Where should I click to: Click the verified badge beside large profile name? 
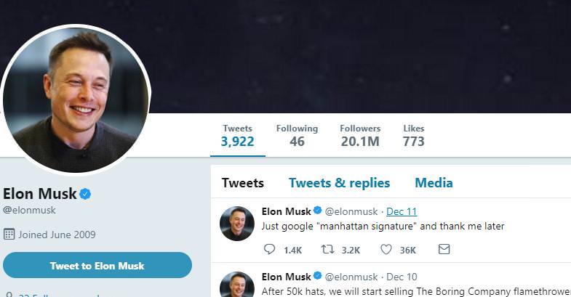(x=85, y=194)
